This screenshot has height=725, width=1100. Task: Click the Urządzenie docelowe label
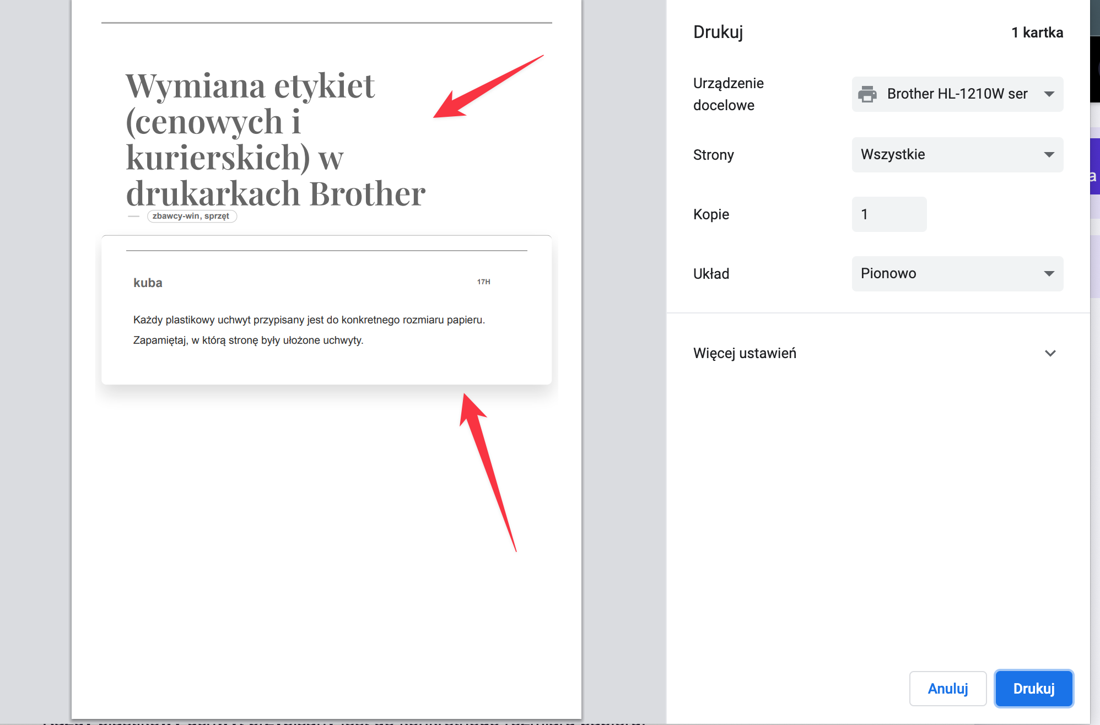pos(728,94)
